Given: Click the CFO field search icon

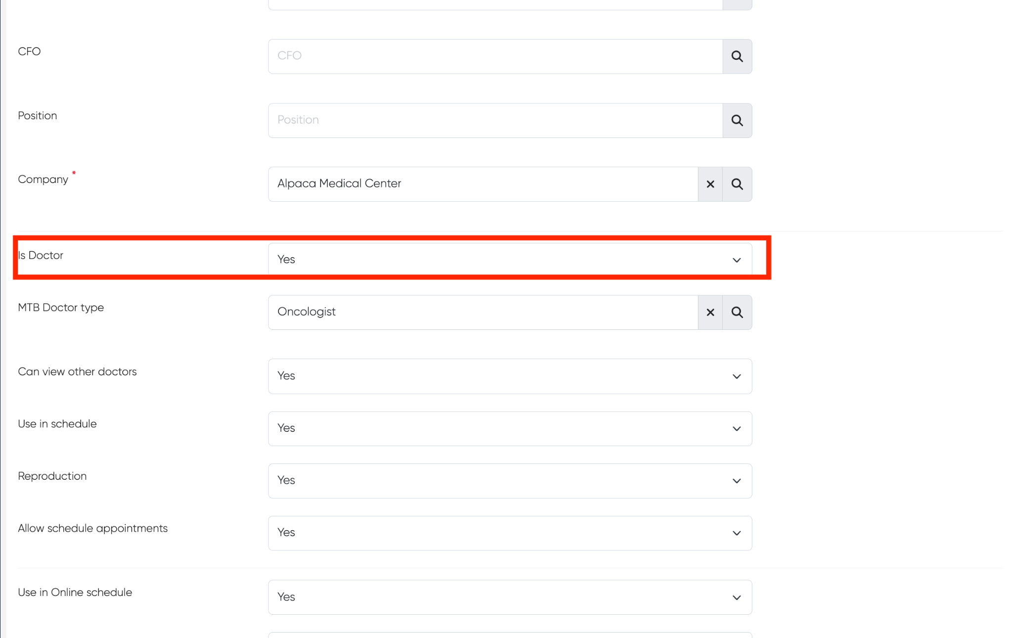Looking at the screenshot, I should tap(737, 56).
